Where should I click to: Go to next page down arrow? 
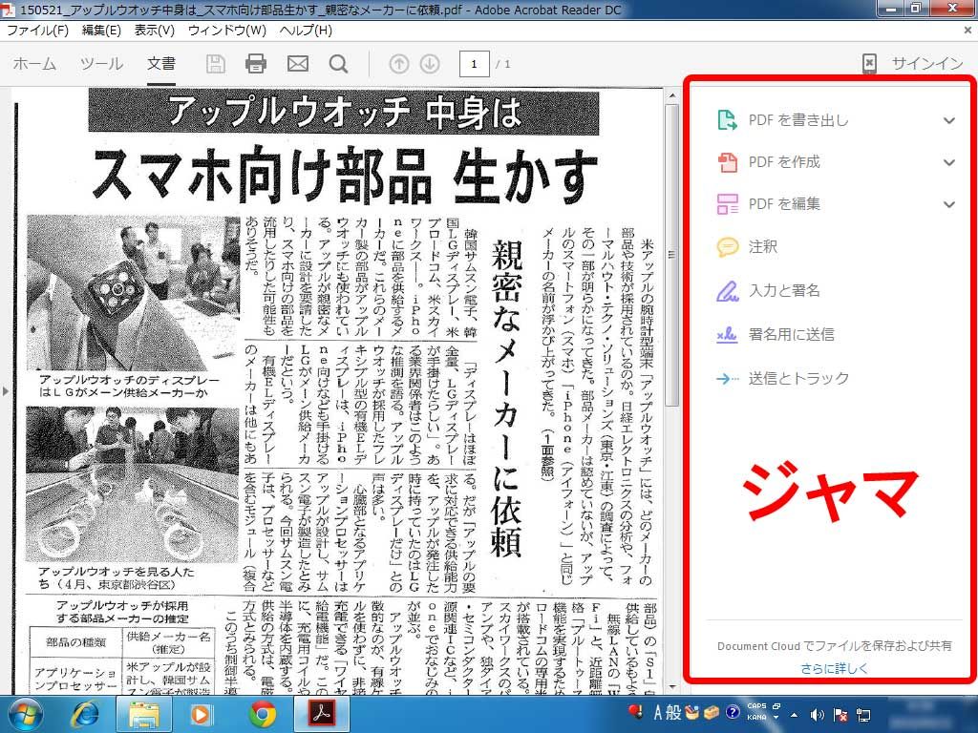430,64
